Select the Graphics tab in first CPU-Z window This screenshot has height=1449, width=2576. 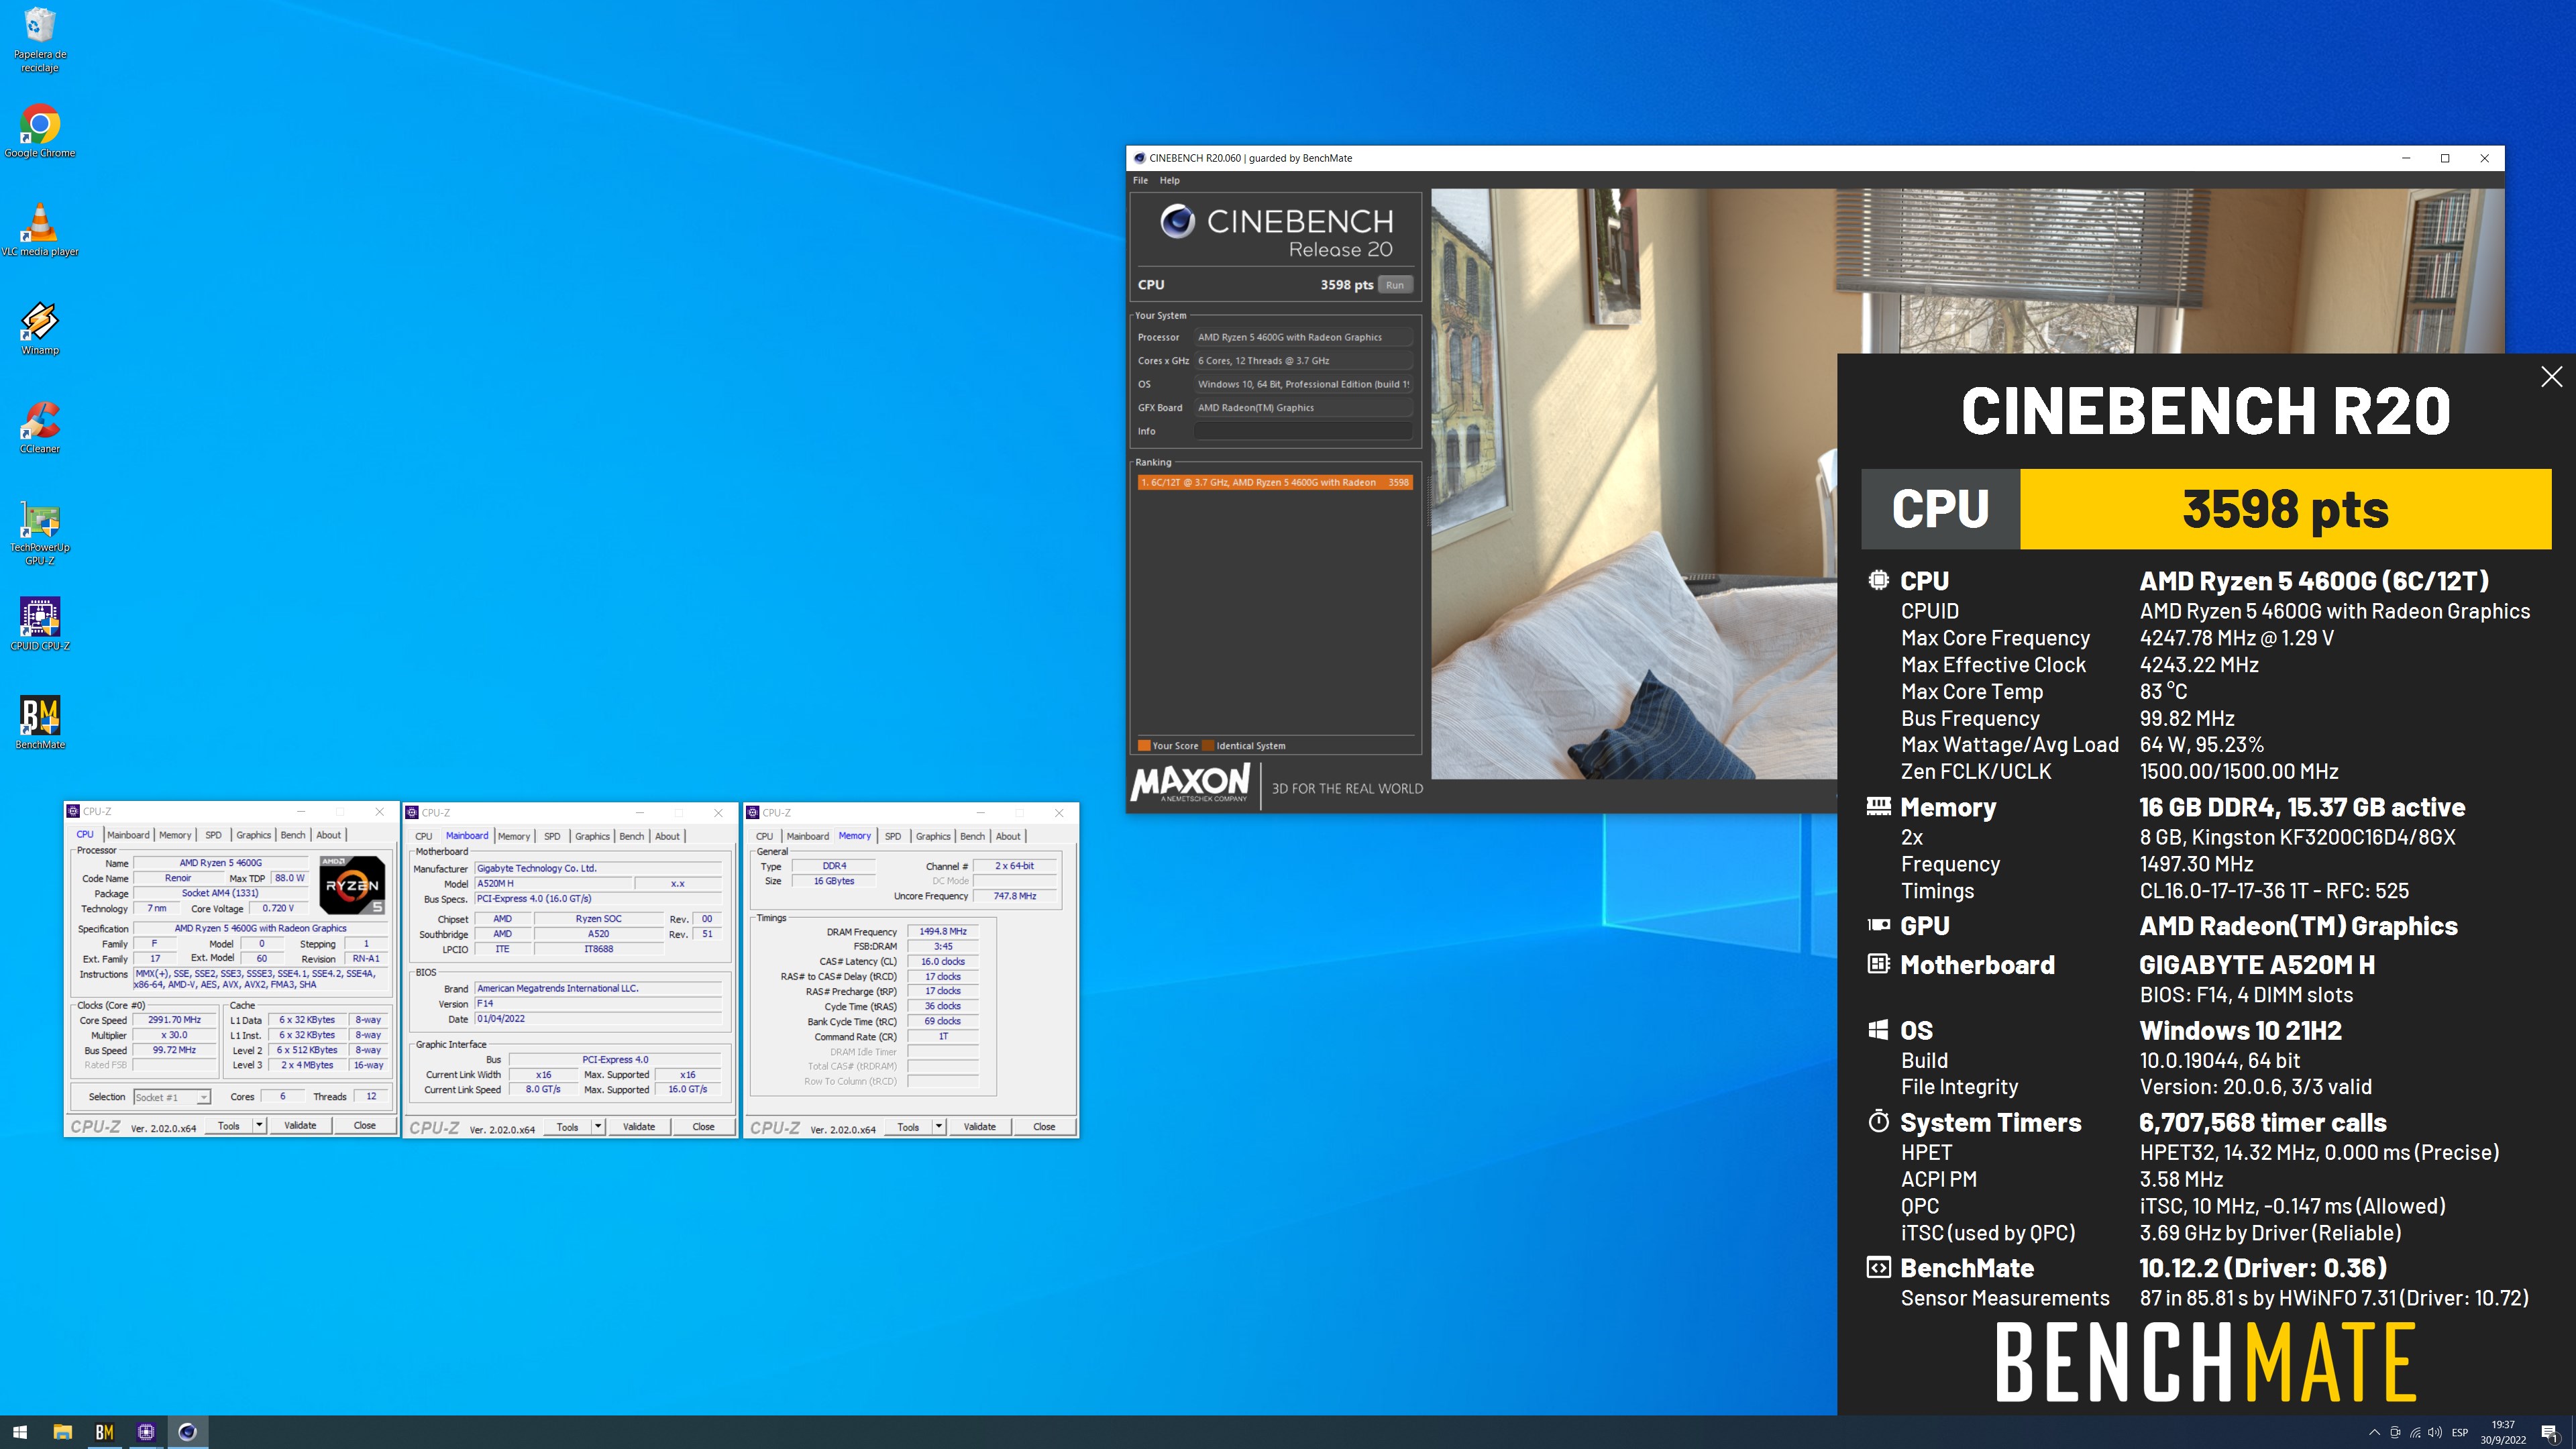[x=253, y=835]
